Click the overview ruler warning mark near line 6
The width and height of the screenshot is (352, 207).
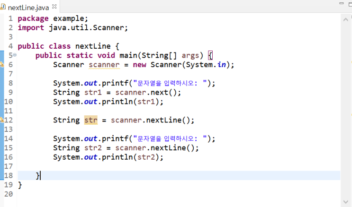[x=351, y=61]
